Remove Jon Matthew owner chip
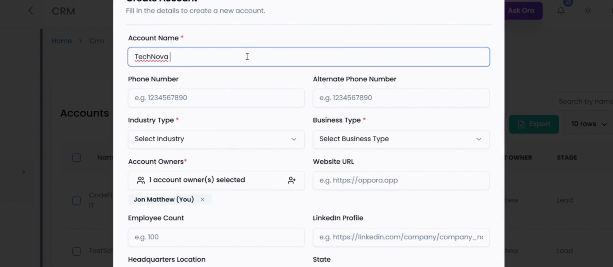 (202, 200)
